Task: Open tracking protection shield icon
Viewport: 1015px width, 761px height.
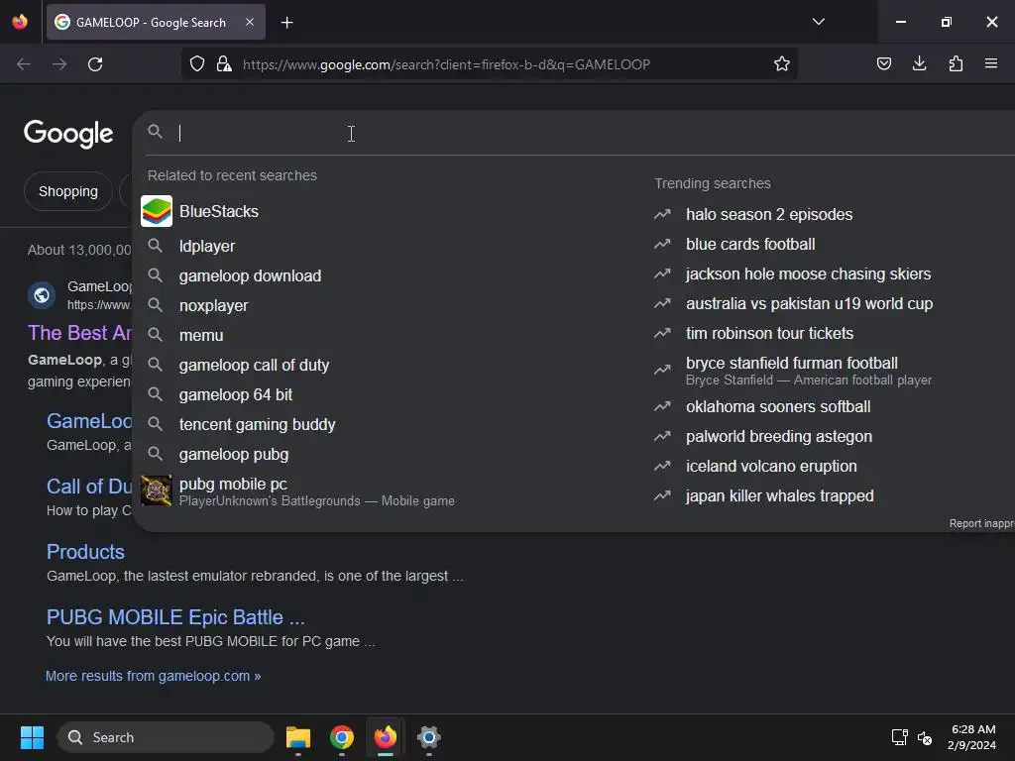Action: (197, 64)
